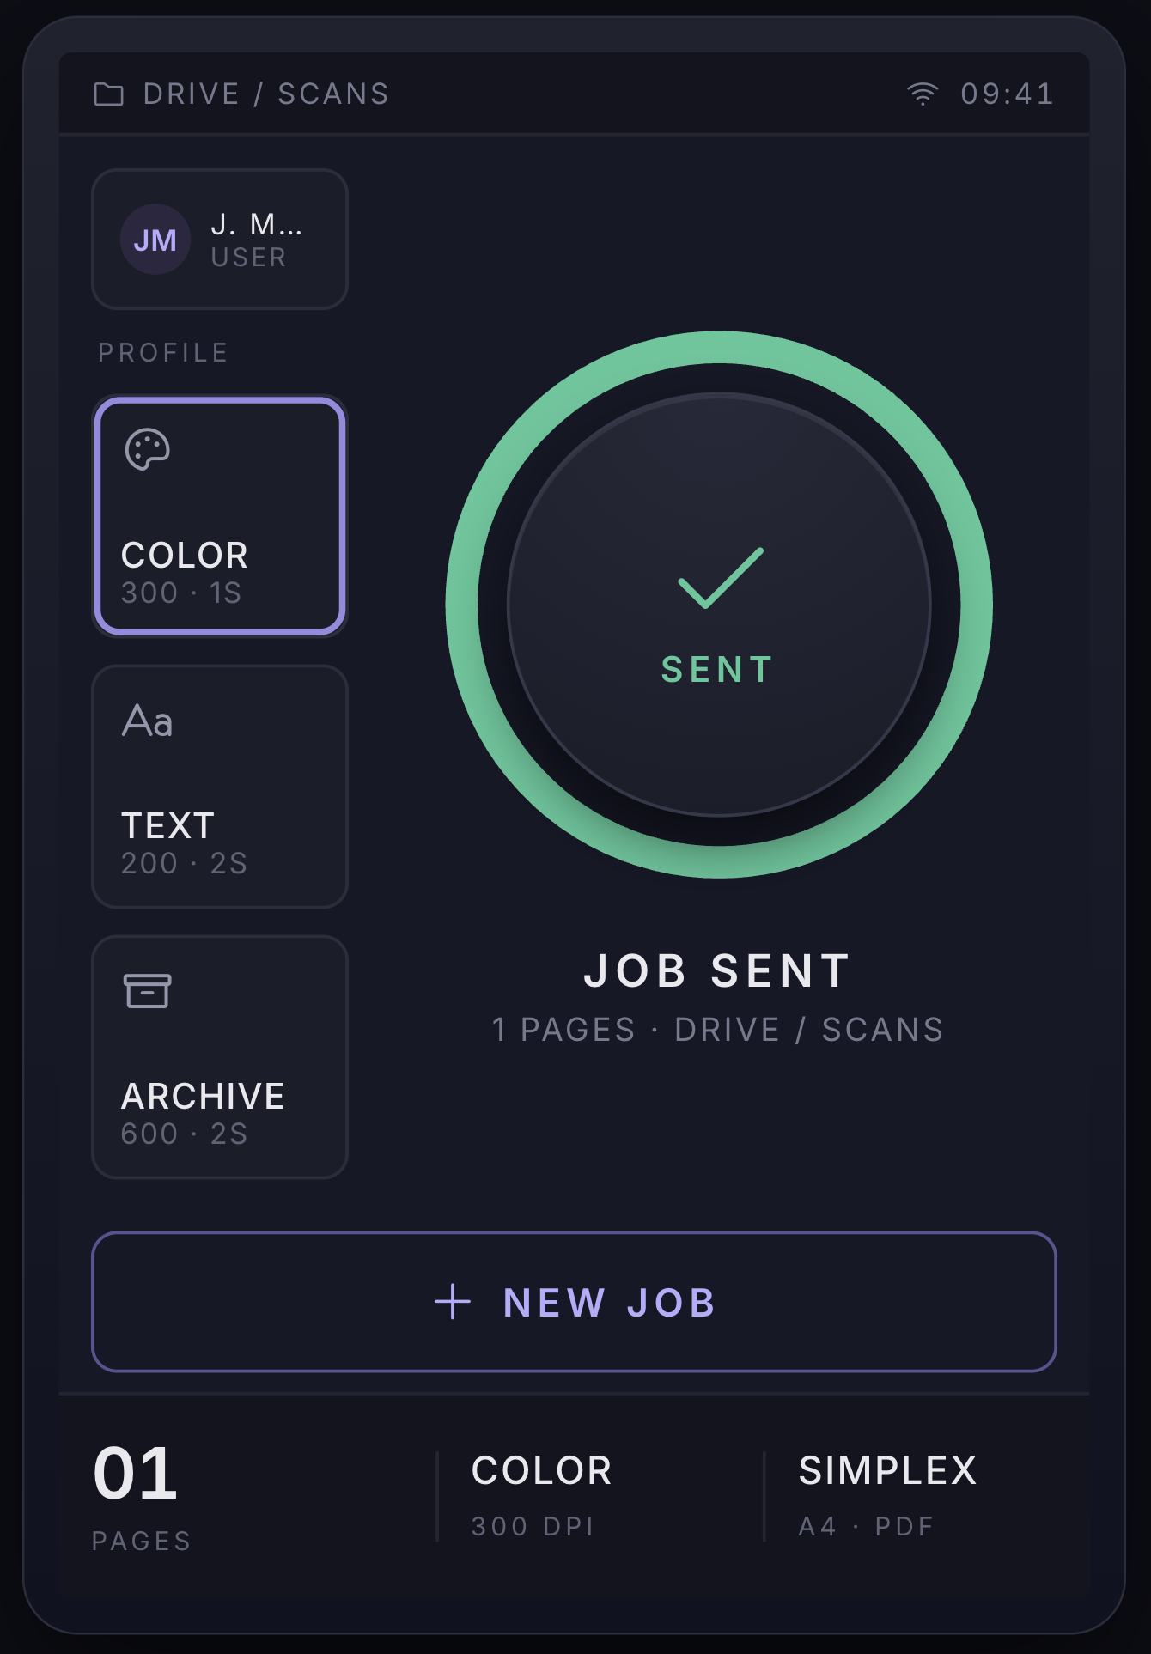Click the archive box icon

pyautogui.click(x=148, y=991)
